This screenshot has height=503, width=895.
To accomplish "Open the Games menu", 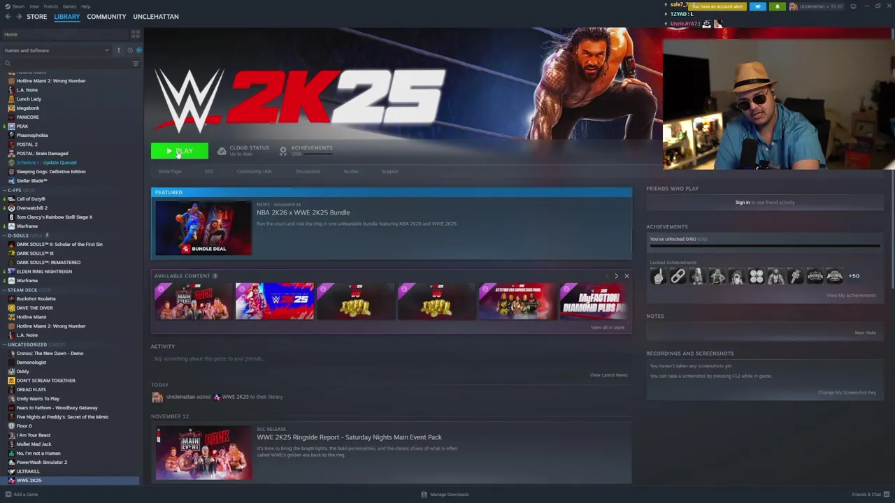I will point(69,6).
